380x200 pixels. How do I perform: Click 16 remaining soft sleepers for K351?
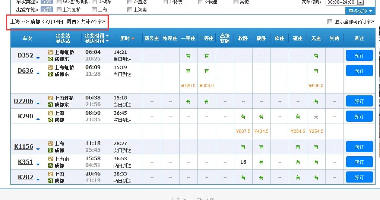click(x=243, y=162)
